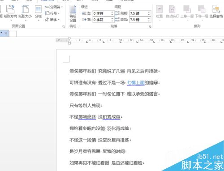Click the line 只有等别人兑现
This screenshot has height=171, width=224.
[86, 106]
